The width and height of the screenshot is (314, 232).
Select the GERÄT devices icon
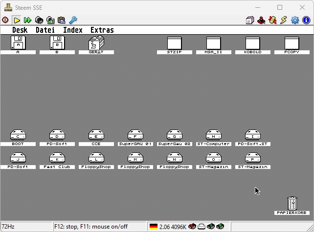point(96,45)
